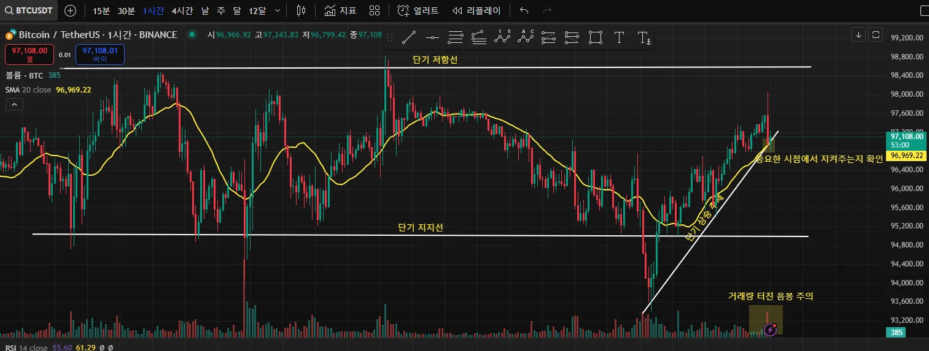
Task: Click the blue 97,108.01 바이 buy button
Action: pos(99,55)
